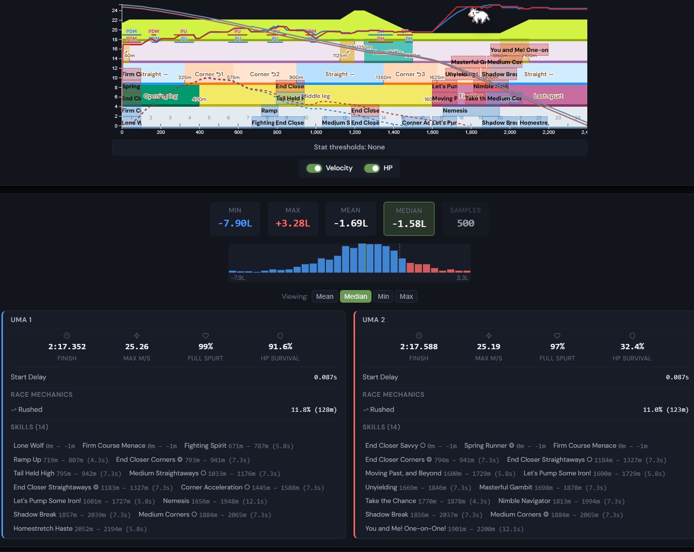Click the Stat thresholds: None bar
This screenshot has width=694, height=552.
tap(349, 147)
